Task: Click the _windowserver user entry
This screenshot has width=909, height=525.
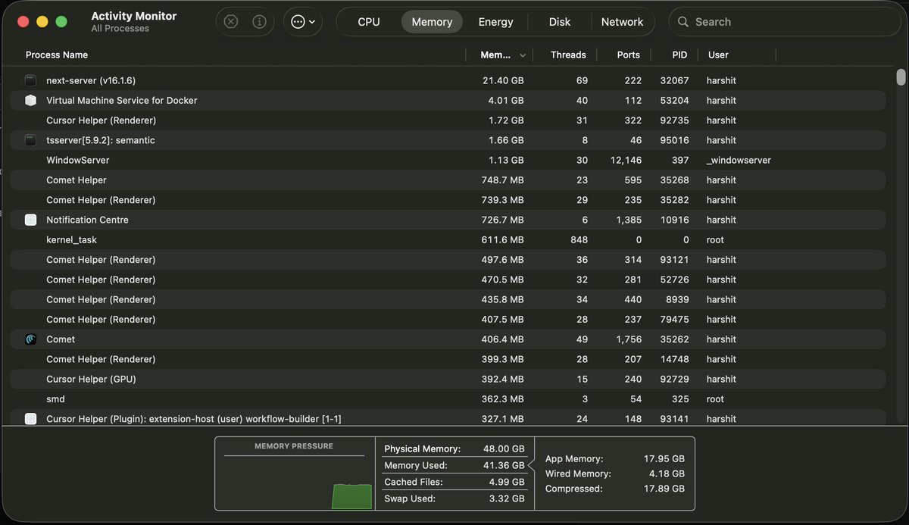Action: [739, 160]
